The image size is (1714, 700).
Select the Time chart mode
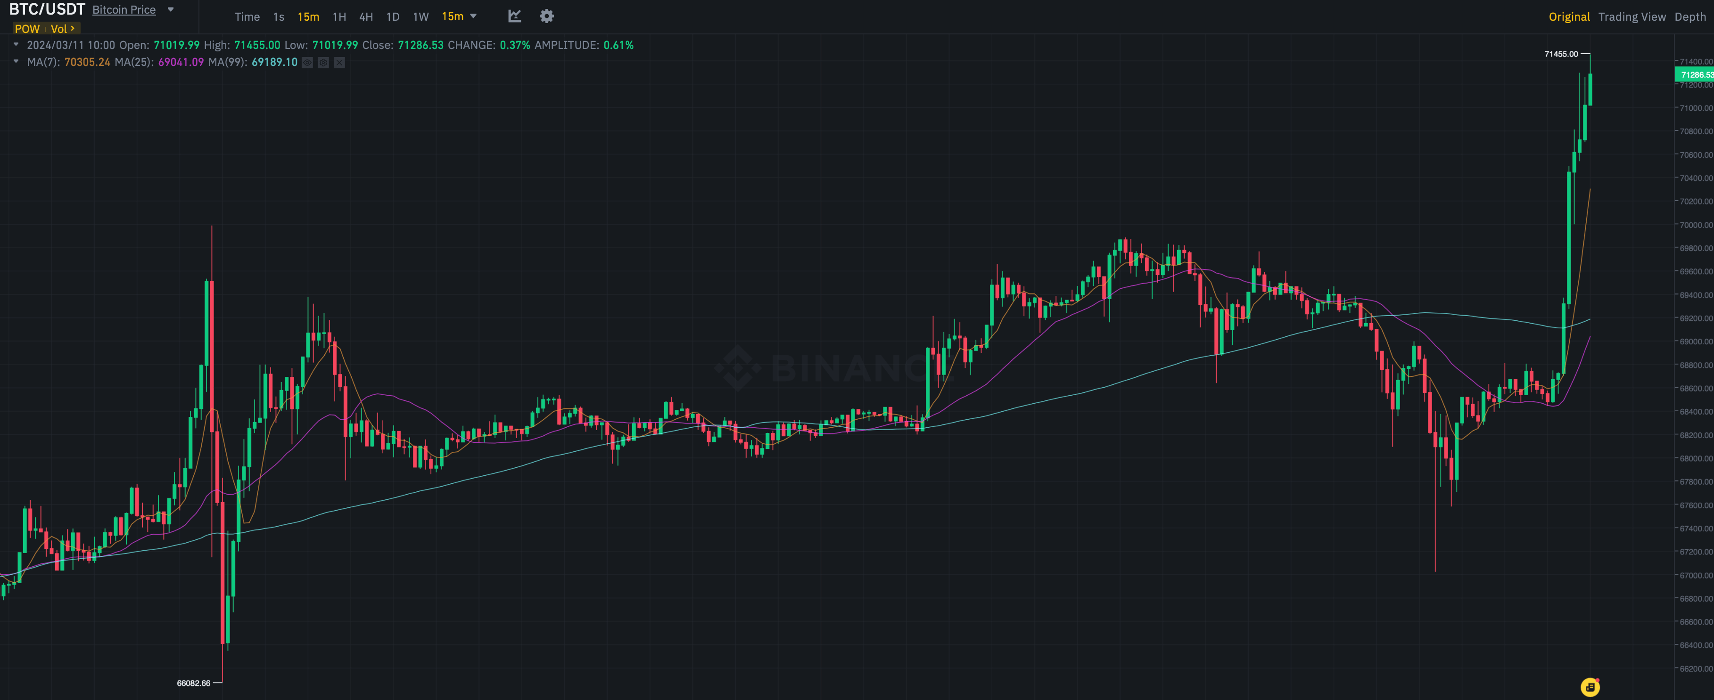[247, 16]
